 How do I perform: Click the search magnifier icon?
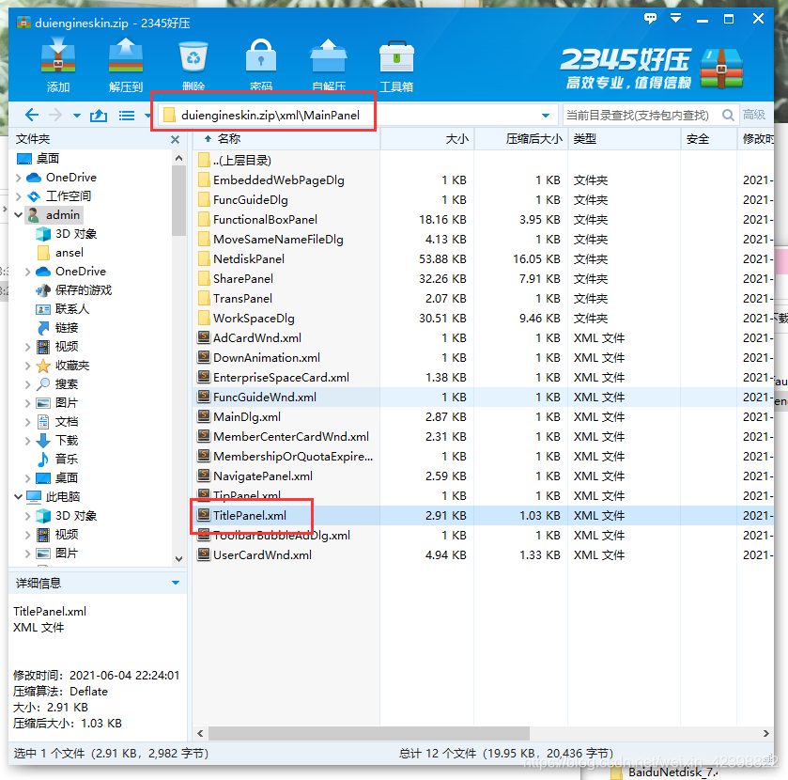pyautogui.click(x=728, y=116)
